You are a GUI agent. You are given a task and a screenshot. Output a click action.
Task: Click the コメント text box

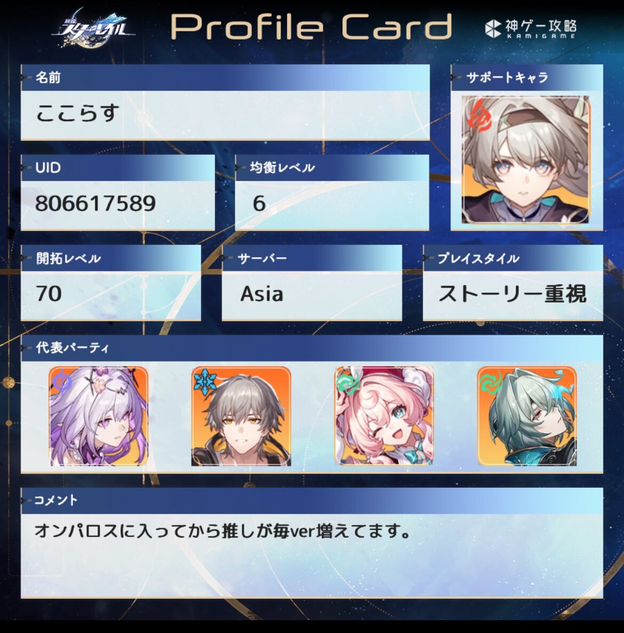pos(312,556)
